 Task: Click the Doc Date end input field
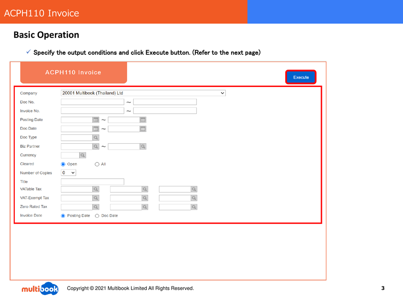[124, 129]
